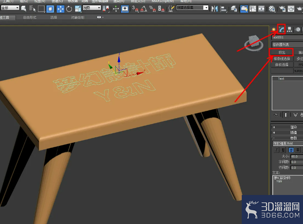Toggle the 3D Snaps button
The height and width of the screenshot is (224, 303).
(135, 9)
